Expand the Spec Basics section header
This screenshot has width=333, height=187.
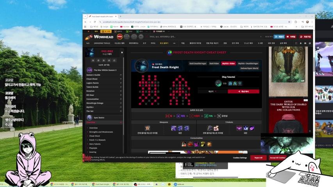point(103,117)
